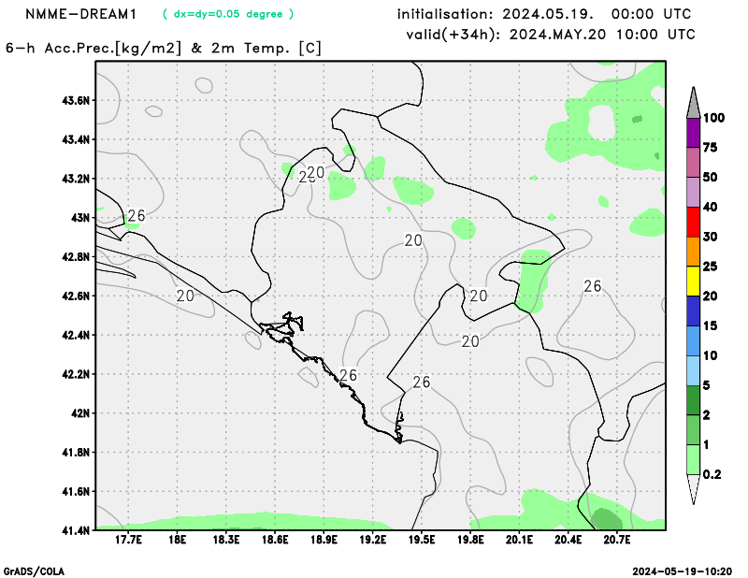Click the 26 contour label east of 20.4E

point(593,286)
